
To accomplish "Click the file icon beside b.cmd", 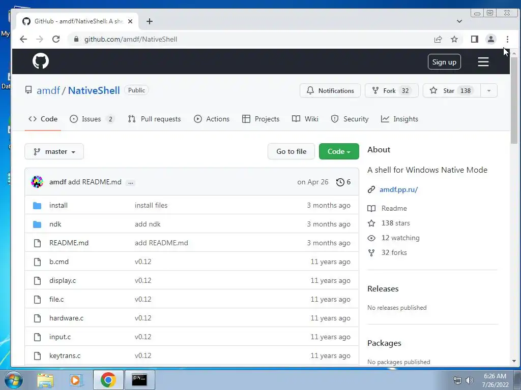I will tap(38, 262).
